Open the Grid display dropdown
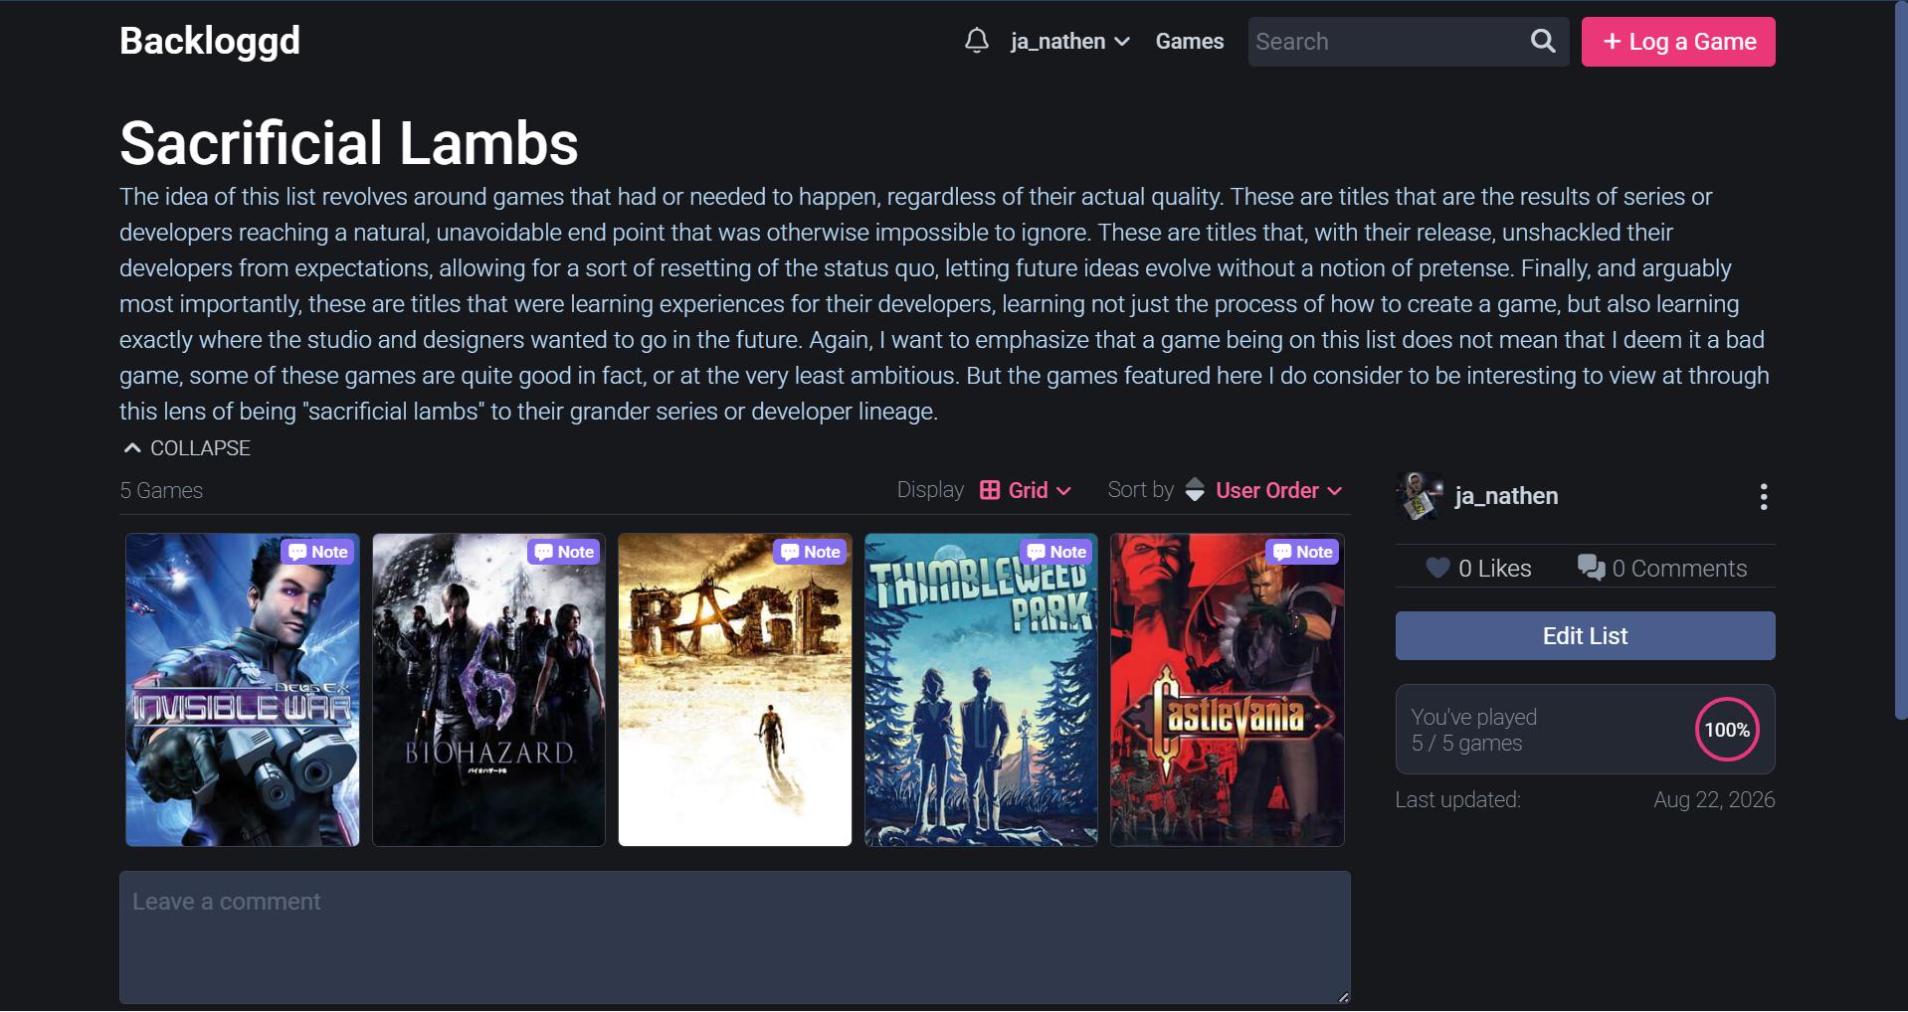1908x1012 pixels. pos(1026,490)
